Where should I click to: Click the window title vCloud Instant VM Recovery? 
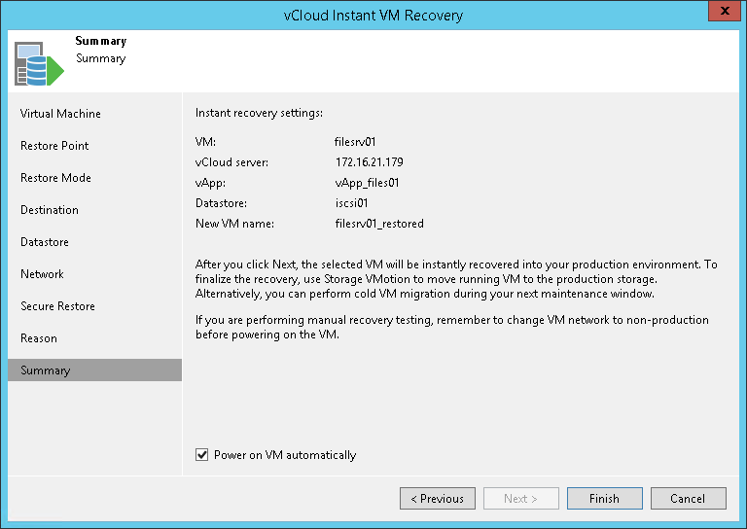(373, 16)
